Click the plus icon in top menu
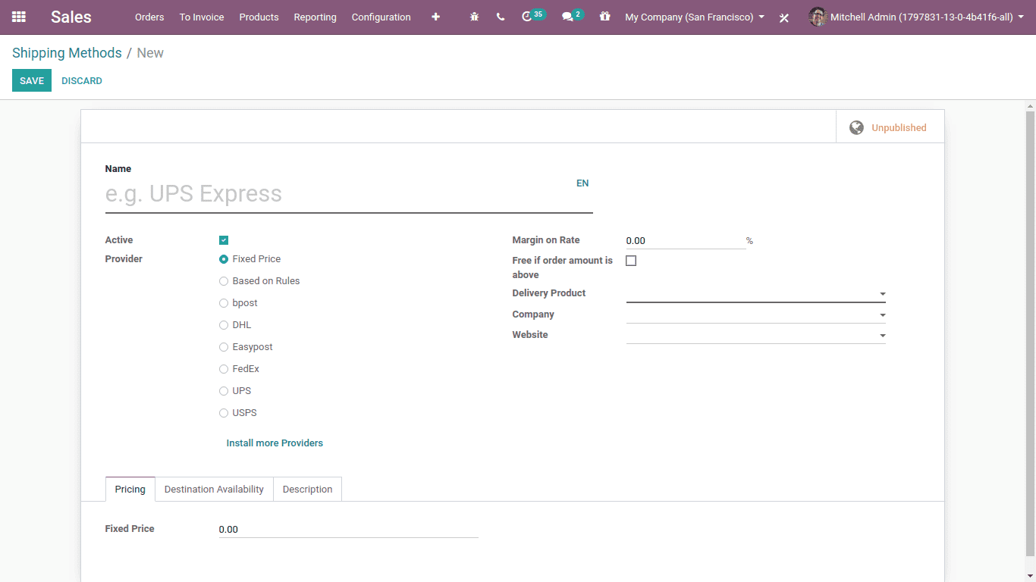 [x=435, y=17]
